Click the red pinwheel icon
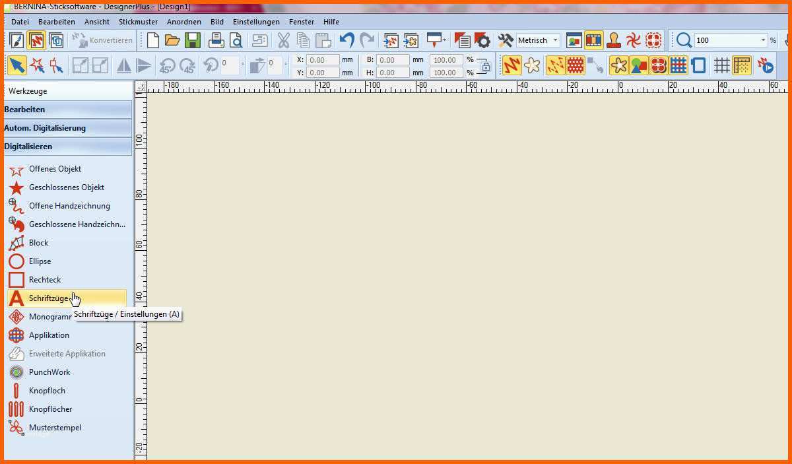Viewport: 792px width, 464px height. point(634,40)
